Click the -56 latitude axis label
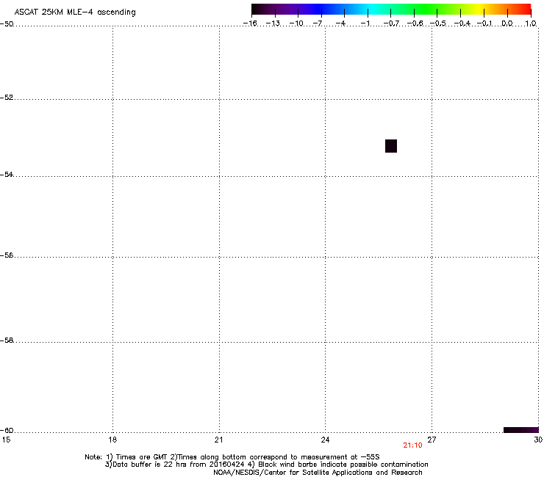 click(7, 255)
